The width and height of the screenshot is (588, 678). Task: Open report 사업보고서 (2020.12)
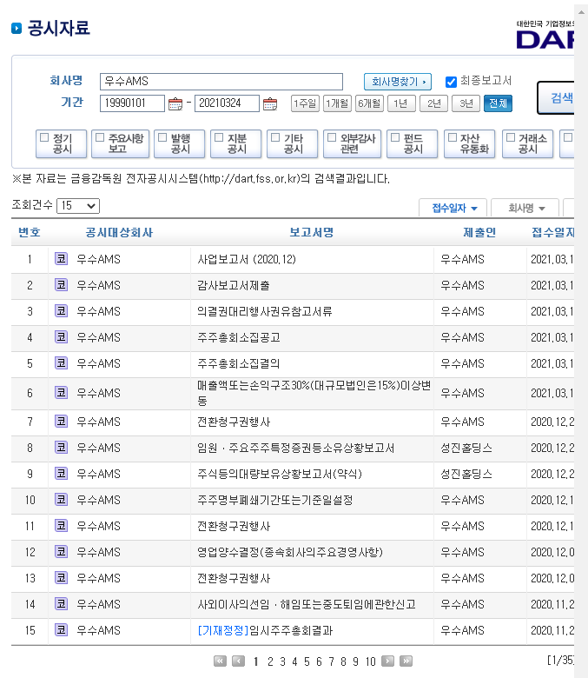(x=247, y=259)
